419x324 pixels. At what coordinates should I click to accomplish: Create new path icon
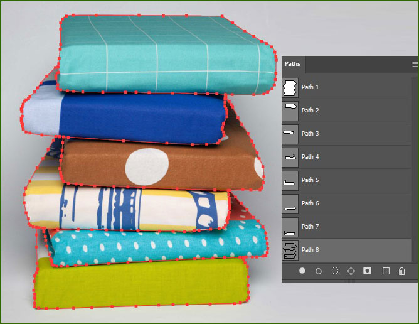click(386, 271)
